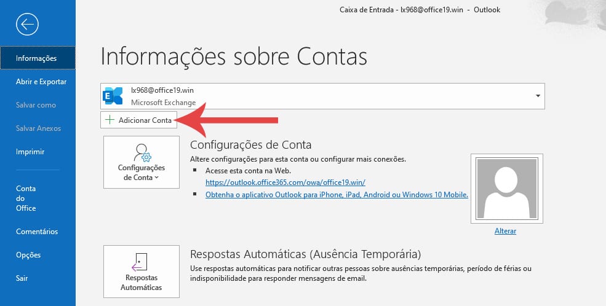The width and height of the screenshot is (606, 306).
Task: Click the Respostas Automáticas door-arrow icon
Action: point(141,262)
